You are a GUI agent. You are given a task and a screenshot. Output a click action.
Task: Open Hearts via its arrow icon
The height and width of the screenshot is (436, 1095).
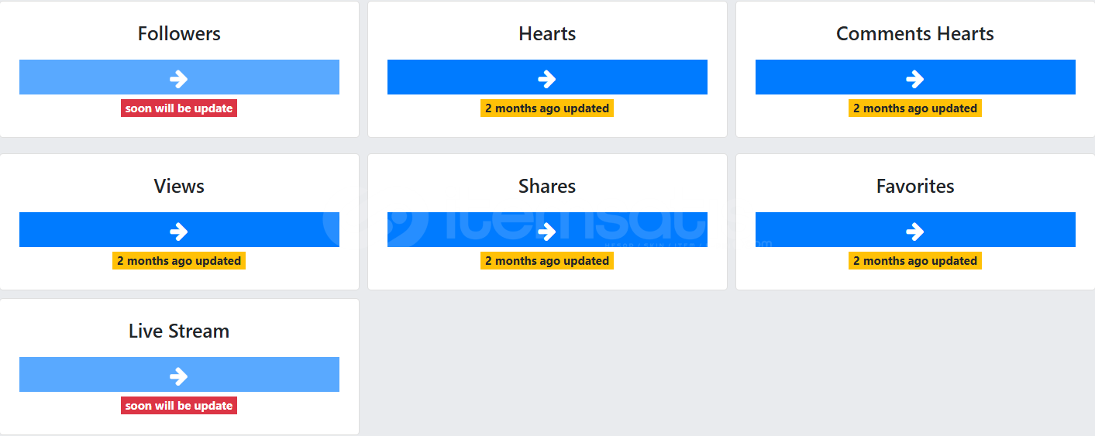point(547,78)
